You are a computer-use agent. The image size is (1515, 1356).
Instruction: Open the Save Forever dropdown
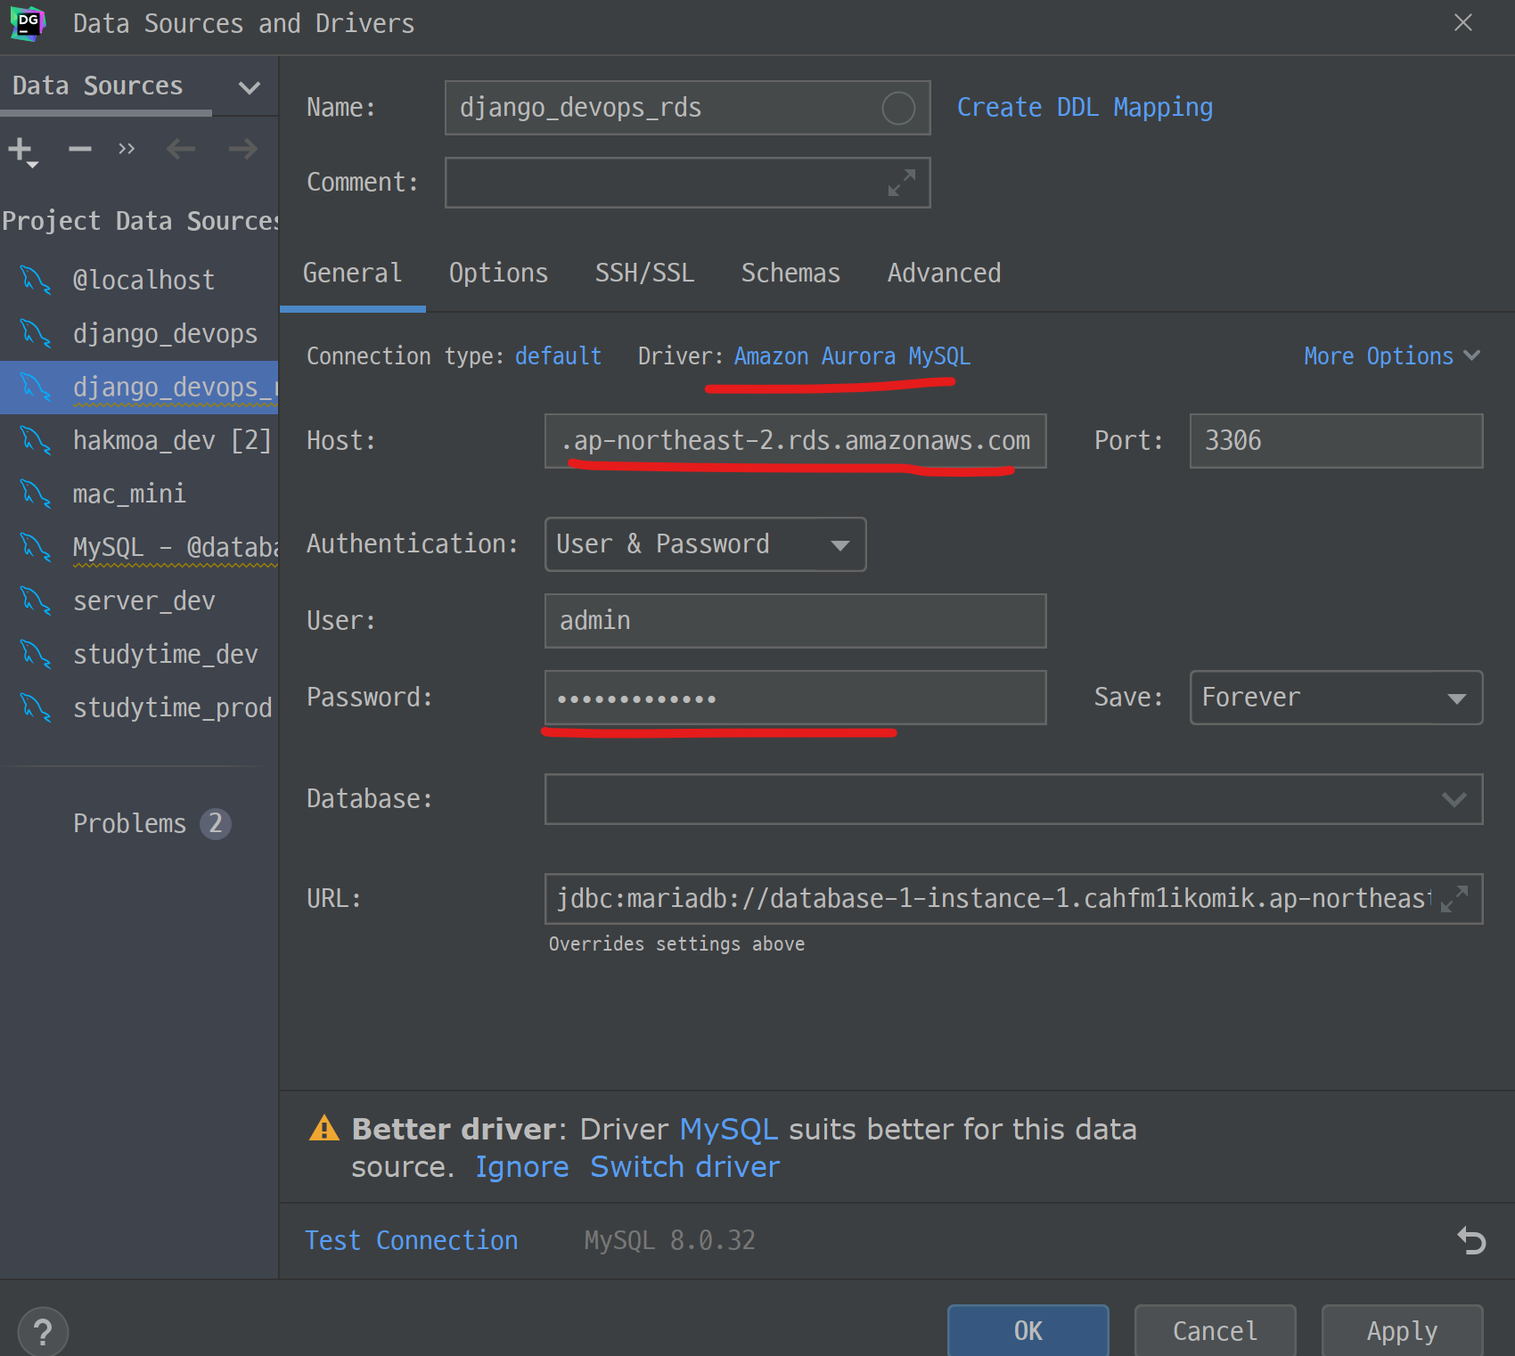click(1336, 698)
